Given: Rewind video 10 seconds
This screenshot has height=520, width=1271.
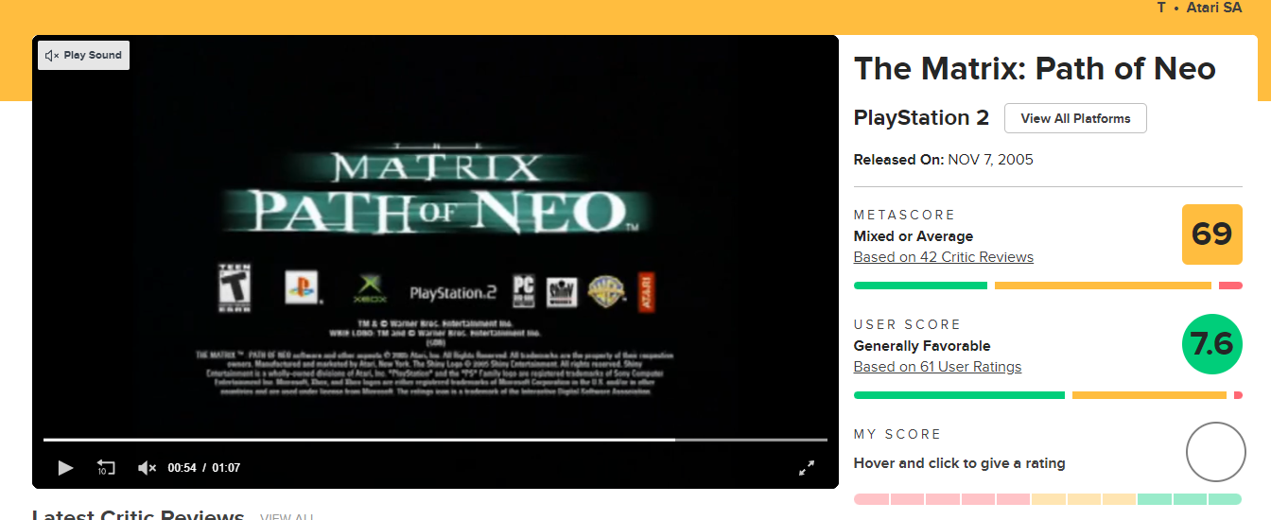Looking at the screenshot, I should tap(106, 467).
